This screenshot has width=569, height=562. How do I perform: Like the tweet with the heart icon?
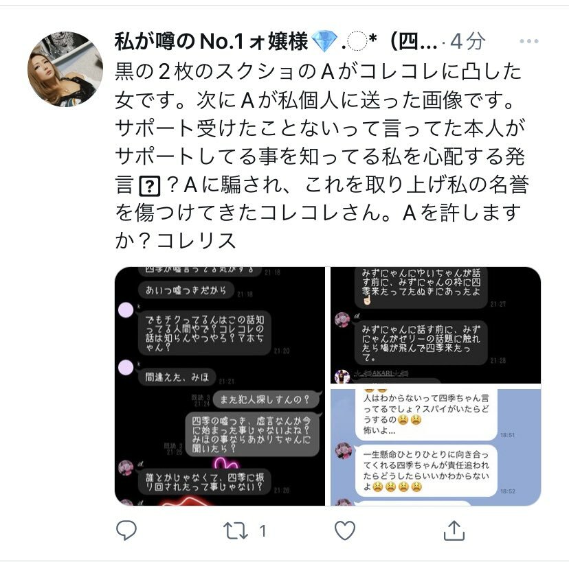(345, 530)
